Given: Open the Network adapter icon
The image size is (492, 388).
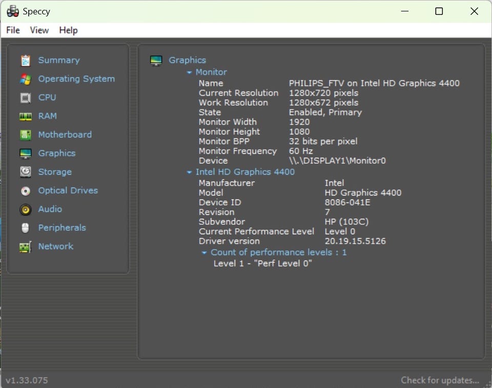Looking at the screenshot, I should [x=26, y=247].
